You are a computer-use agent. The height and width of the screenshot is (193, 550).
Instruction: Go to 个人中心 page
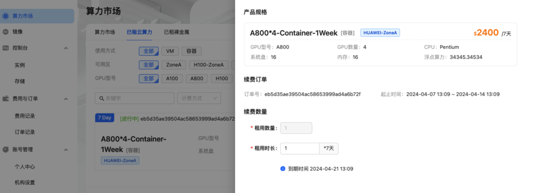[25, 167]
